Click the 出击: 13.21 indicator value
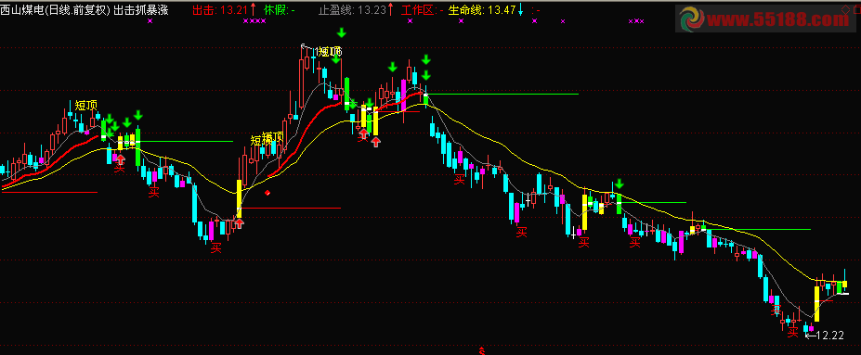This screenshot has width=861, height=355. 219,10
